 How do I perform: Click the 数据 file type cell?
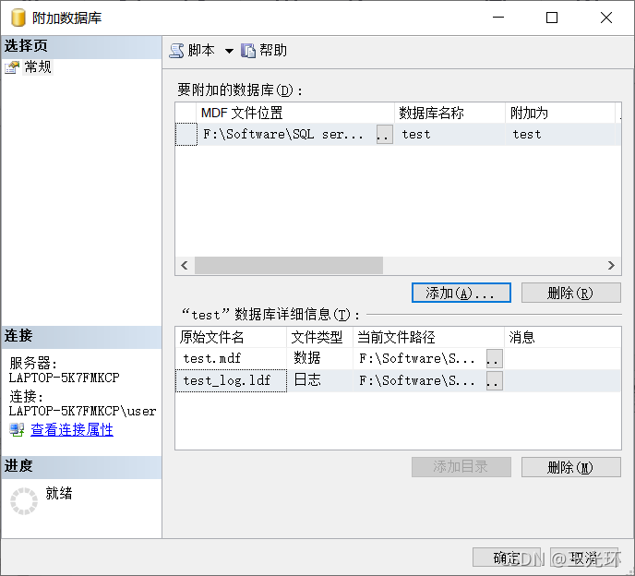click(320, 358)
